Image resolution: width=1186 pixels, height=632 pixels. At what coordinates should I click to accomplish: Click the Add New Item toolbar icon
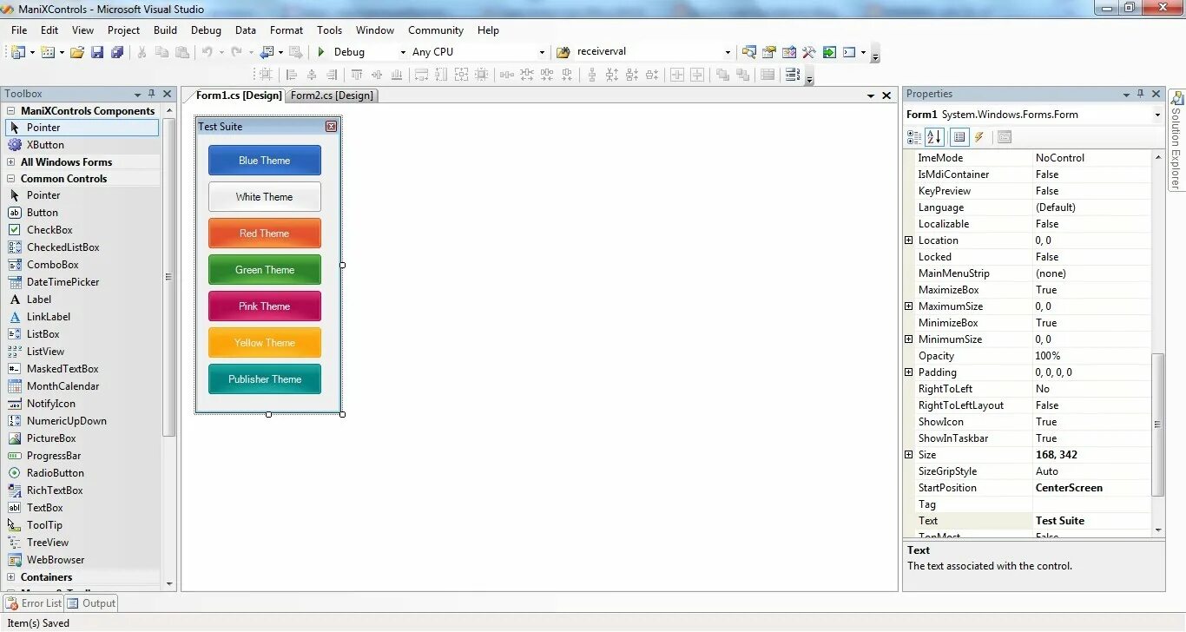(47, 52)
